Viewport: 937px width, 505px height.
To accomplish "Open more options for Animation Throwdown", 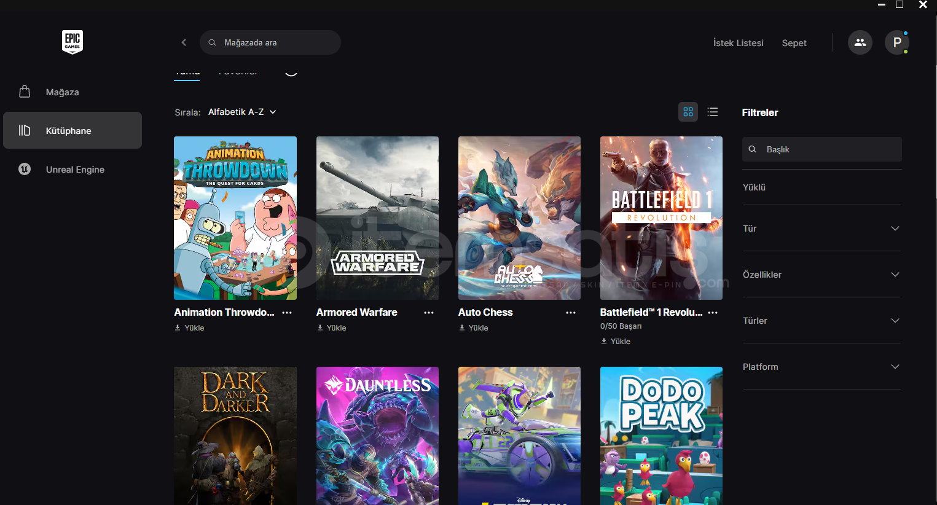I will [287, 313].
